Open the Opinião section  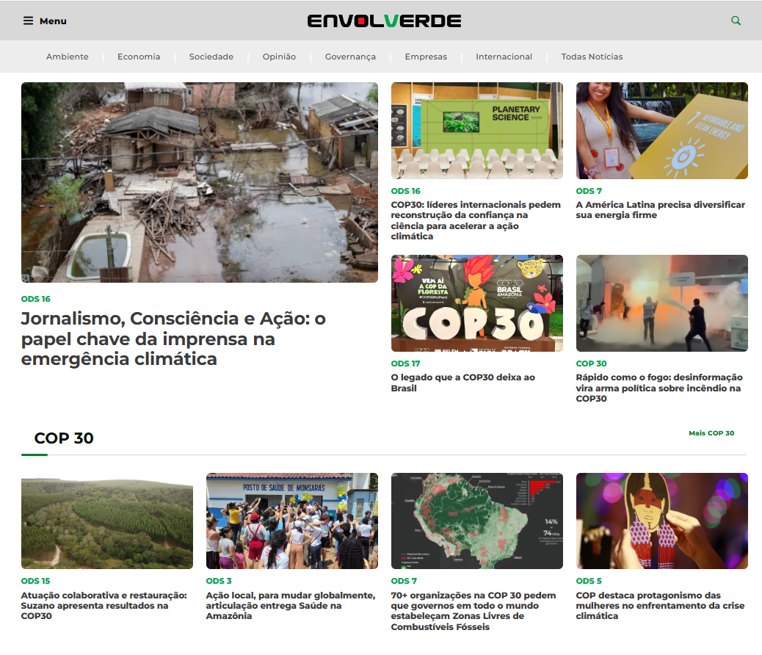tap(278, 56)
